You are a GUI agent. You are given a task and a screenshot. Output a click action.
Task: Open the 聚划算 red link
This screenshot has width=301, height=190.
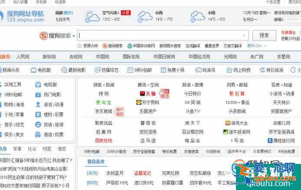pos(237,94)
